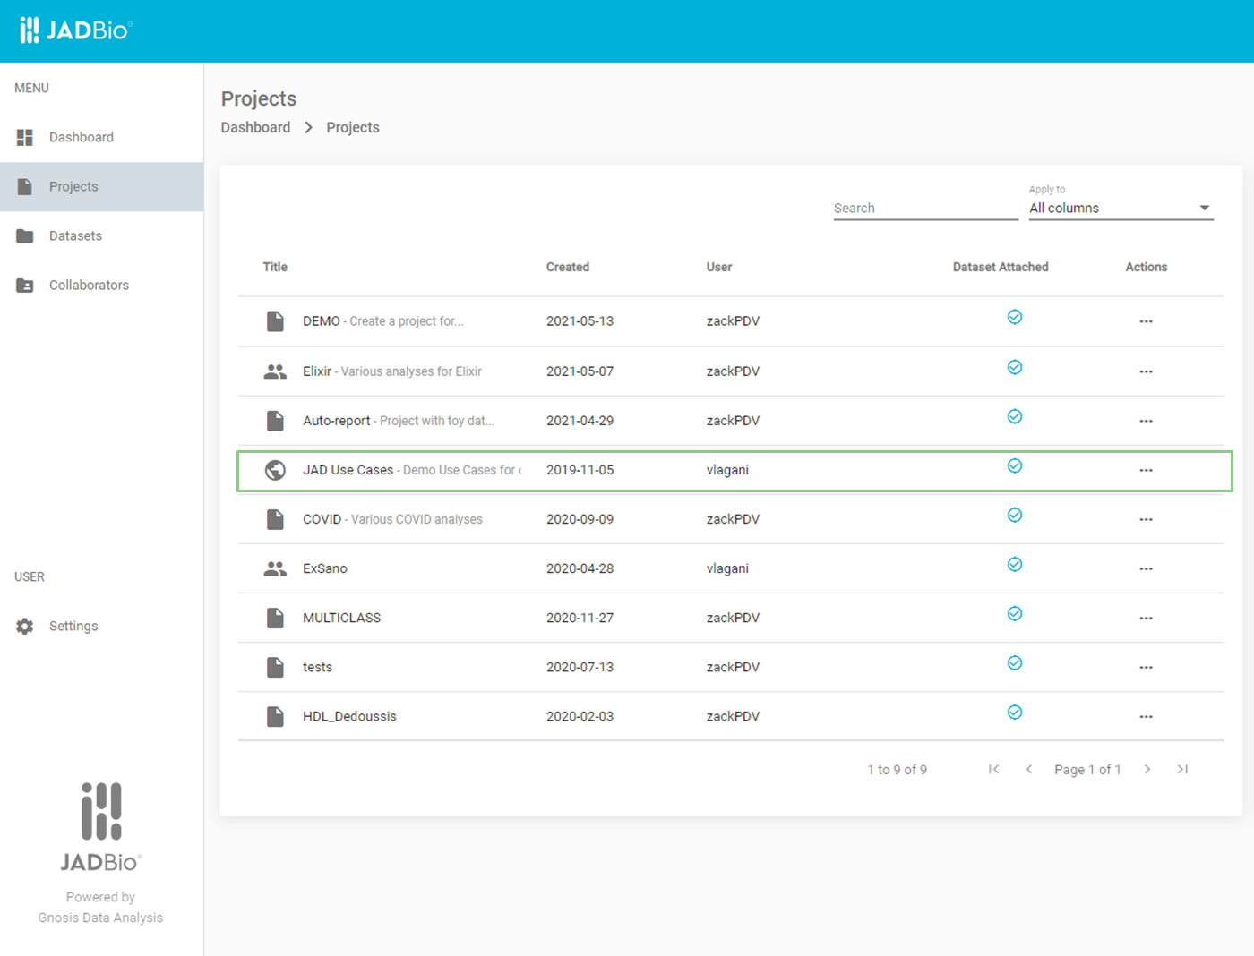The height and width of the screenshot is (956, 1254).
Task: Click dataset attached checkmark for tests project
Action: tap(1015, 663)
